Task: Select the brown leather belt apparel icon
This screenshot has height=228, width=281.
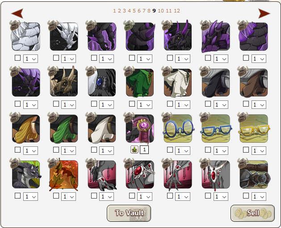Action: [254, 174]
